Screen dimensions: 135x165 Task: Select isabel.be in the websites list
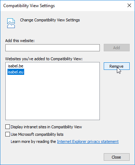(x=16, y=66)
